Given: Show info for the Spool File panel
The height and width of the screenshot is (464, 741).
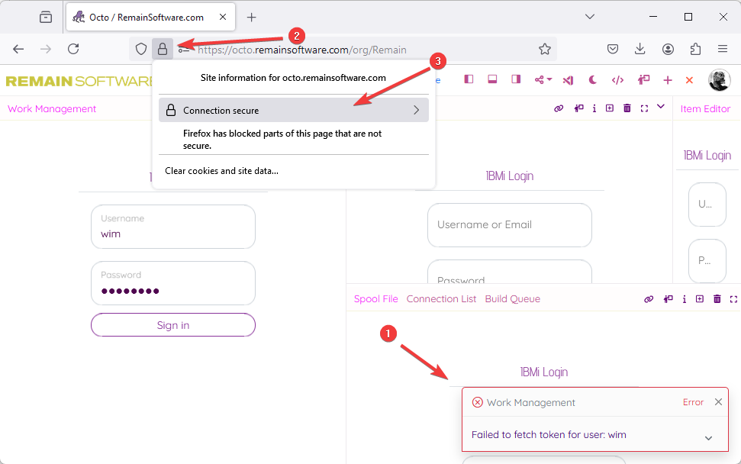Looking at the screenshot, I should click(685, 299).
